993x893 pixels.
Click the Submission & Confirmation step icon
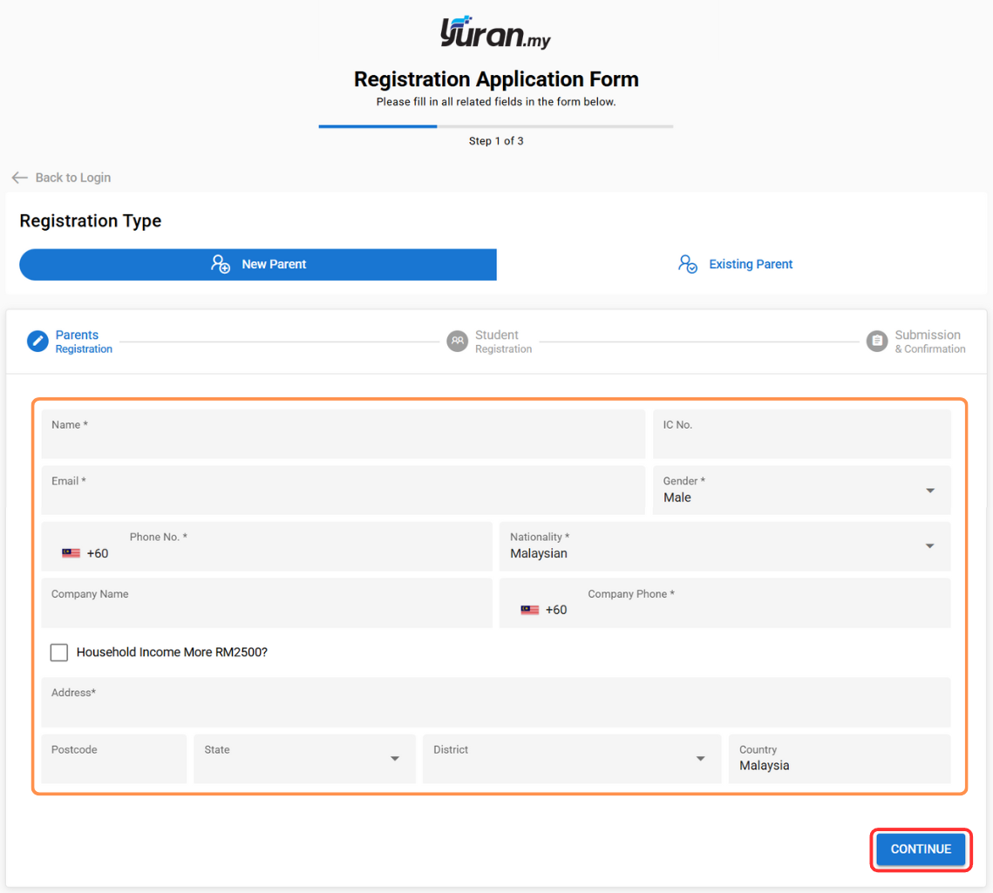877,341
